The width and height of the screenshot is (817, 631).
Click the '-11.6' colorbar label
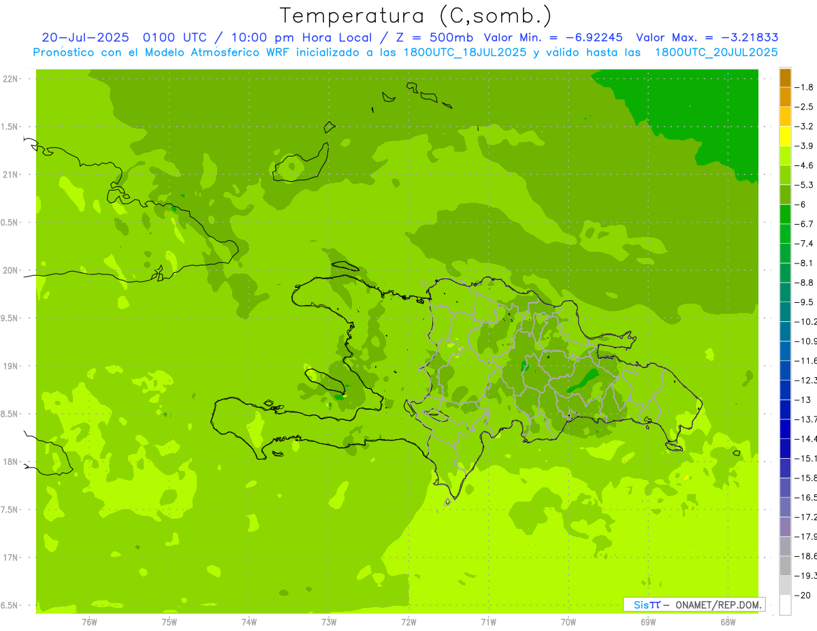[x=806, y=360]
